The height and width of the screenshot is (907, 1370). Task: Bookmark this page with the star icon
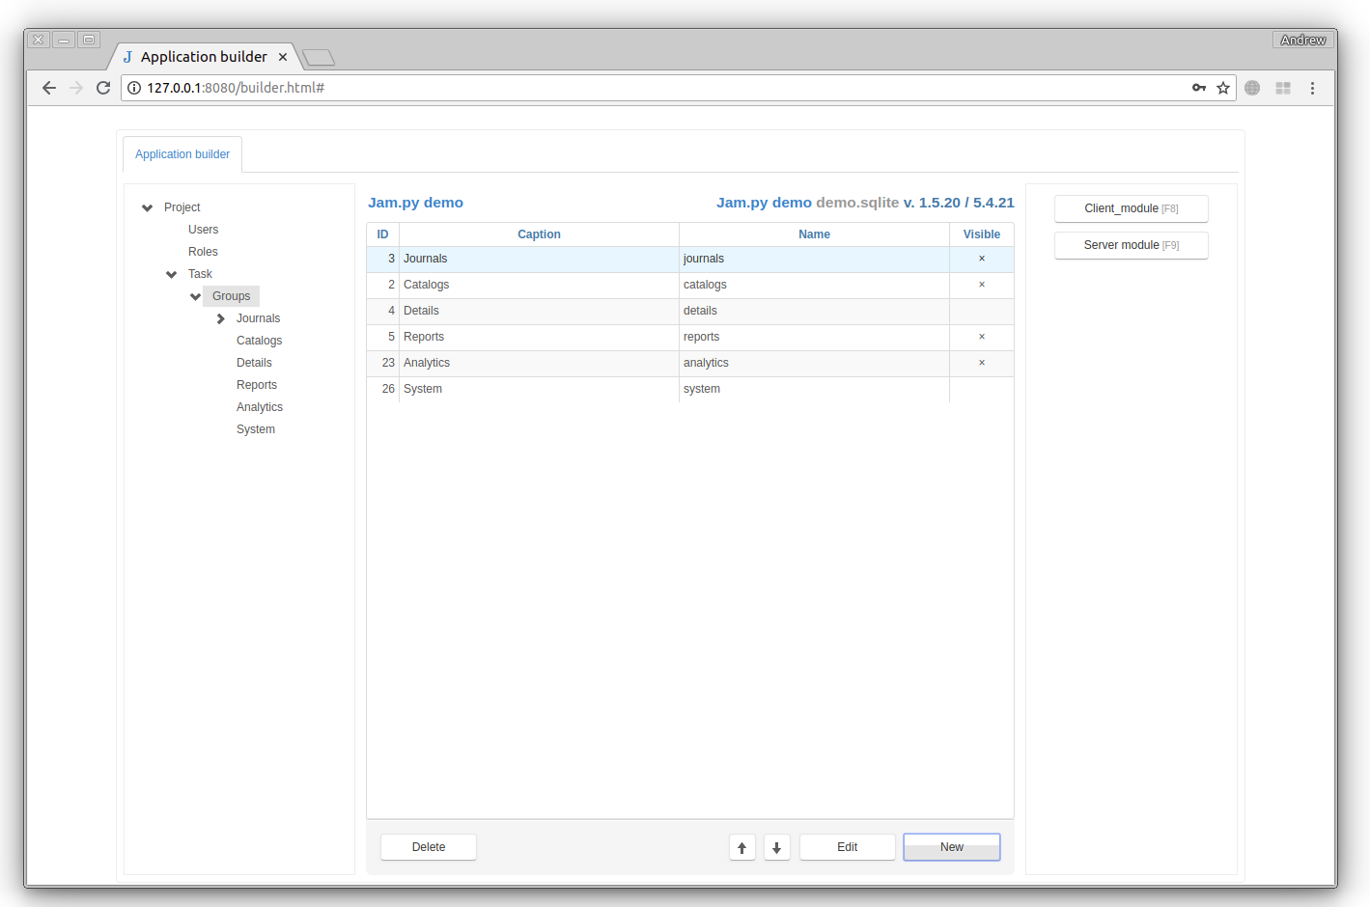(x=1223, y=88)
